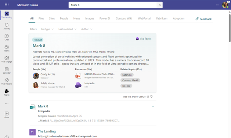Open more options for Mark 8 Infopedia result
Screen dimensions: 231x138
click(x=153, y=106)
